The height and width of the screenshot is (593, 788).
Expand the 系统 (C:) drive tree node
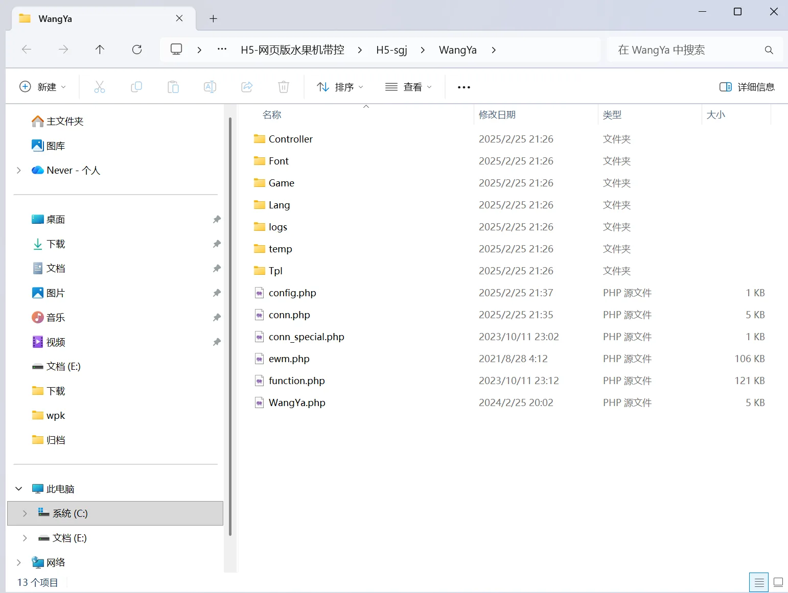click(25, 513)
